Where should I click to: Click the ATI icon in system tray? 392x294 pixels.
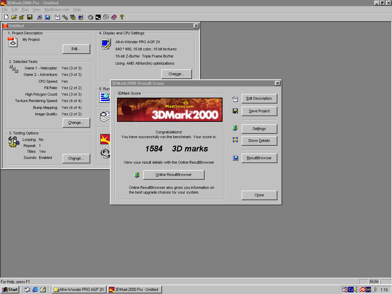(x=362, y=290)
